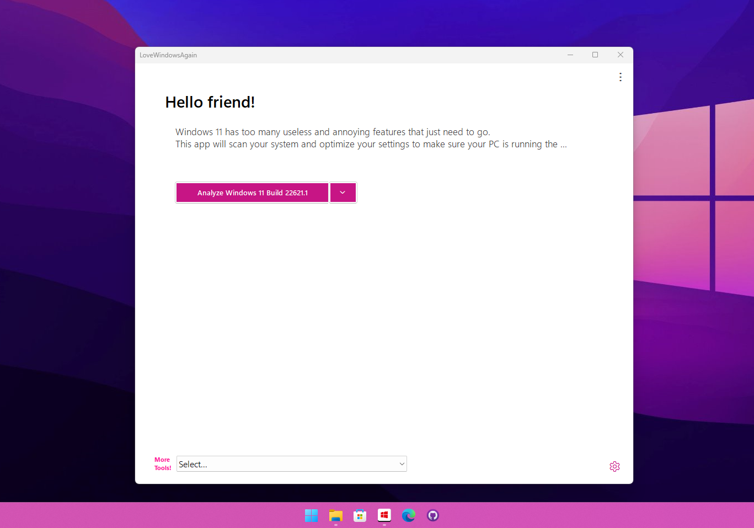This screenshot has width=754, height=528.
Task: Launch File Explorer from the taskbar
Action: tap(336, 515)
